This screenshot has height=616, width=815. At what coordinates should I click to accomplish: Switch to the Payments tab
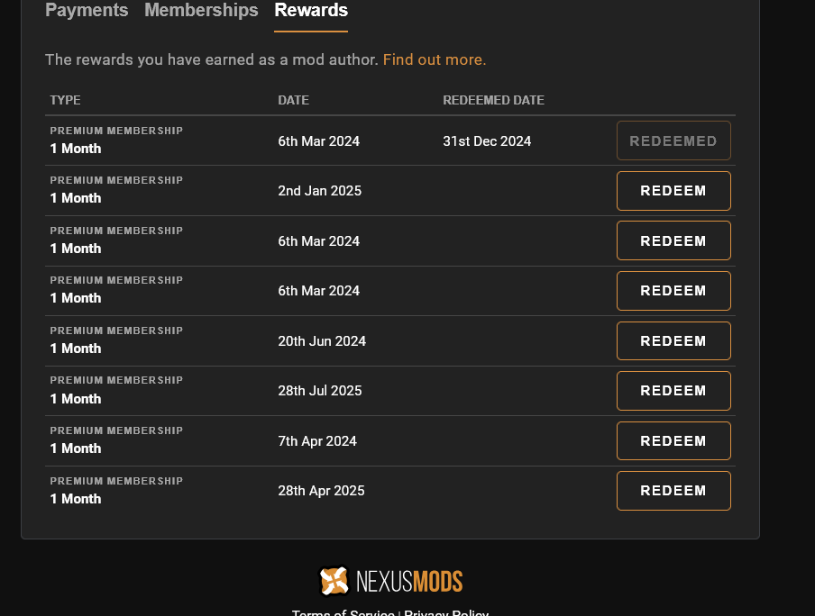[87, 11]
